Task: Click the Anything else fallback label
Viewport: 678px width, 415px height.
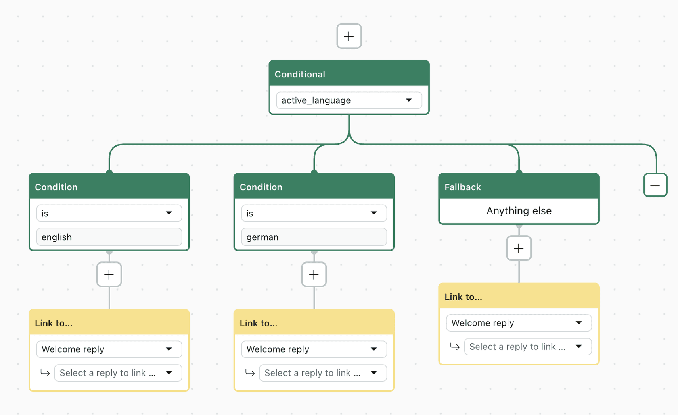Action: click(x=519, y=210)
